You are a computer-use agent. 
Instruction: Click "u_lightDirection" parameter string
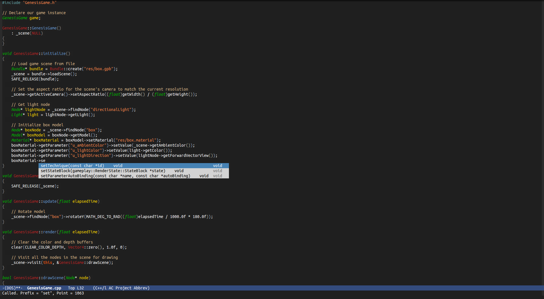pyautogui.click(x=91, y=155)
